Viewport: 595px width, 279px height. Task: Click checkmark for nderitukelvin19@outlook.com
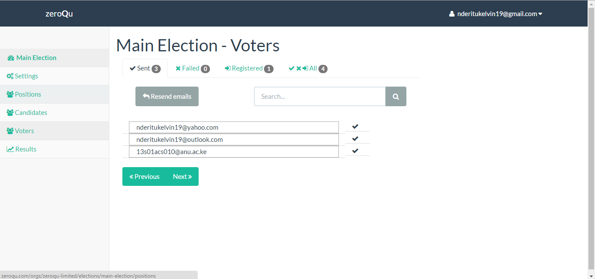pos(355,139)
